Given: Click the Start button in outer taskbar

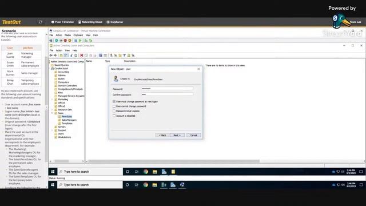Looking at the screenshot, I should coord(53,185).
